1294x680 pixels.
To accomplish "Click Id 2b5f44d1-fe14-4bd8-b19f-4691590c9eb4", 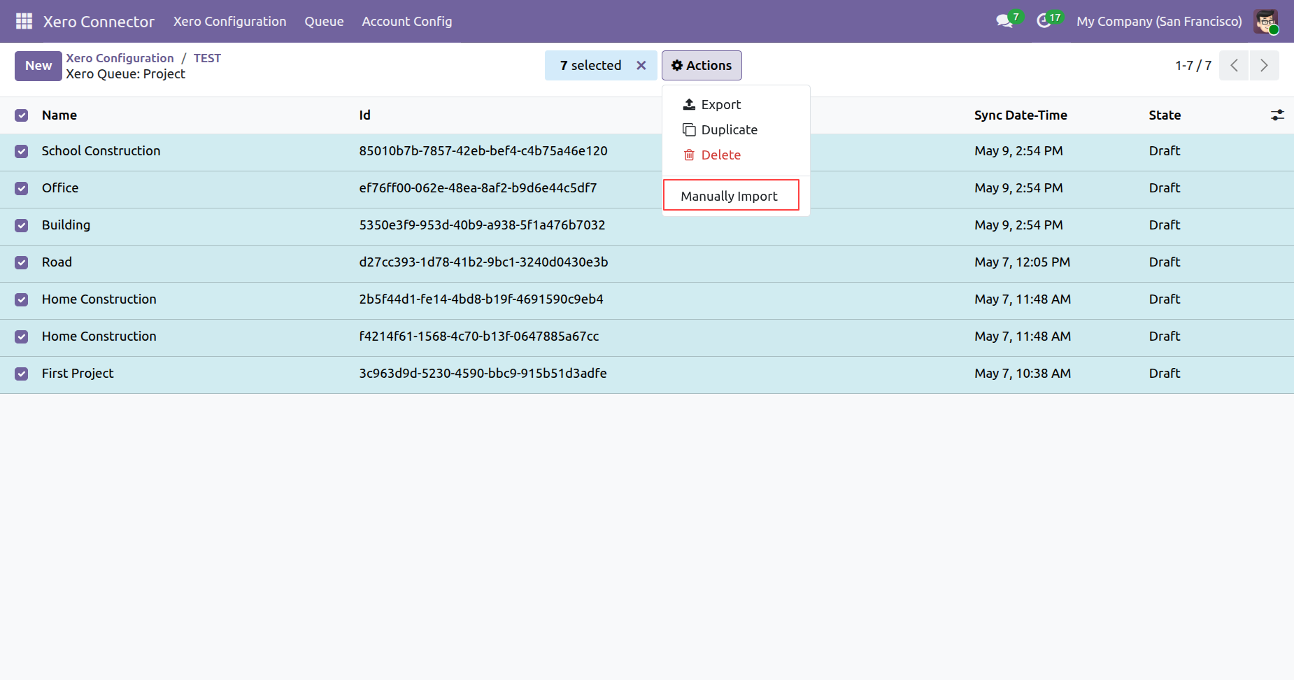I will coord(481,299).
